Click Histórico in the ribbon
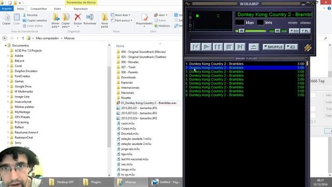The width and height of the screenshot is (332, 187). coord(162,25)
